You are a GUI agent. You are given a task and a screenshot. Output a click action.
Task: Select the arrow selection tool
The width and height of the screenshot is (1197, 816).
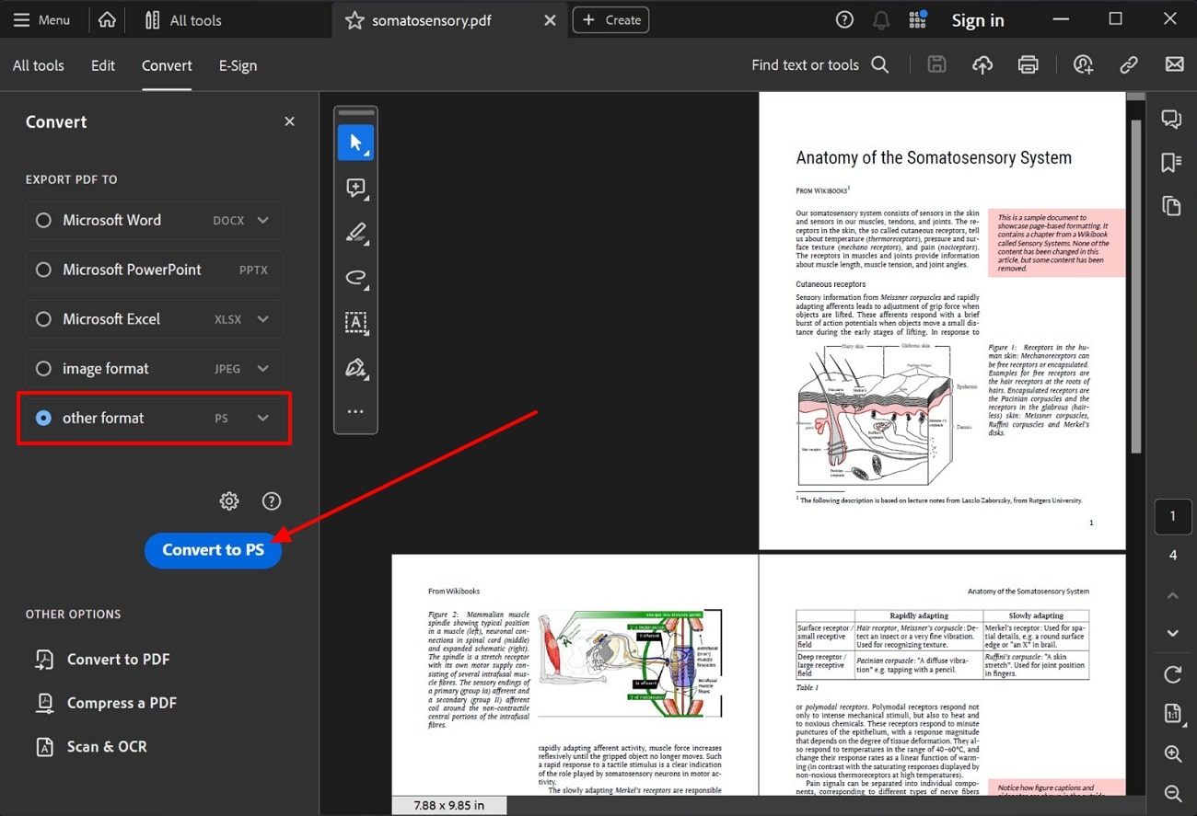pos(355,143)
